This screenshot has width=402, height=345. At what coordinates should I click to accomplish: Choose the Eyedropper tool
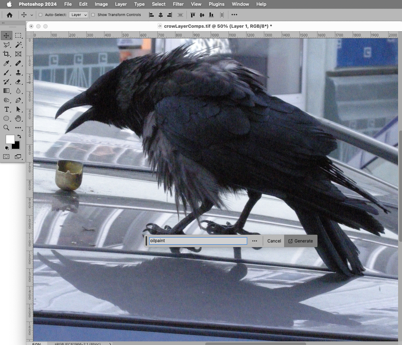click(6, 63)
